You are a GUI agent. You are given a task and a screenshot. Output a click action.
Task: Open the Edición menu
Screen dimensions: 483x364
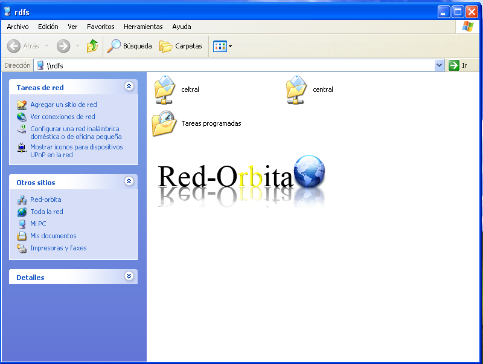pos(48,27)
